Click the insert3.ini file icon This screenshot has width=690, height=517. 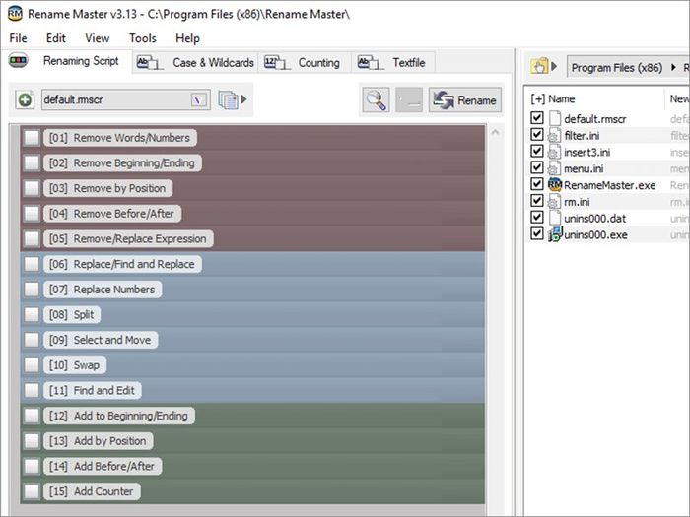(554, 152)
